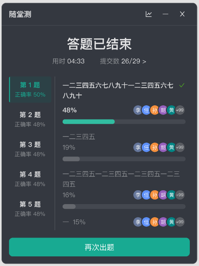Viewport: 199px width, 266px height.
Task: Open 第 5 题 results
Action: pyautogui.click(x=30, y=209)
